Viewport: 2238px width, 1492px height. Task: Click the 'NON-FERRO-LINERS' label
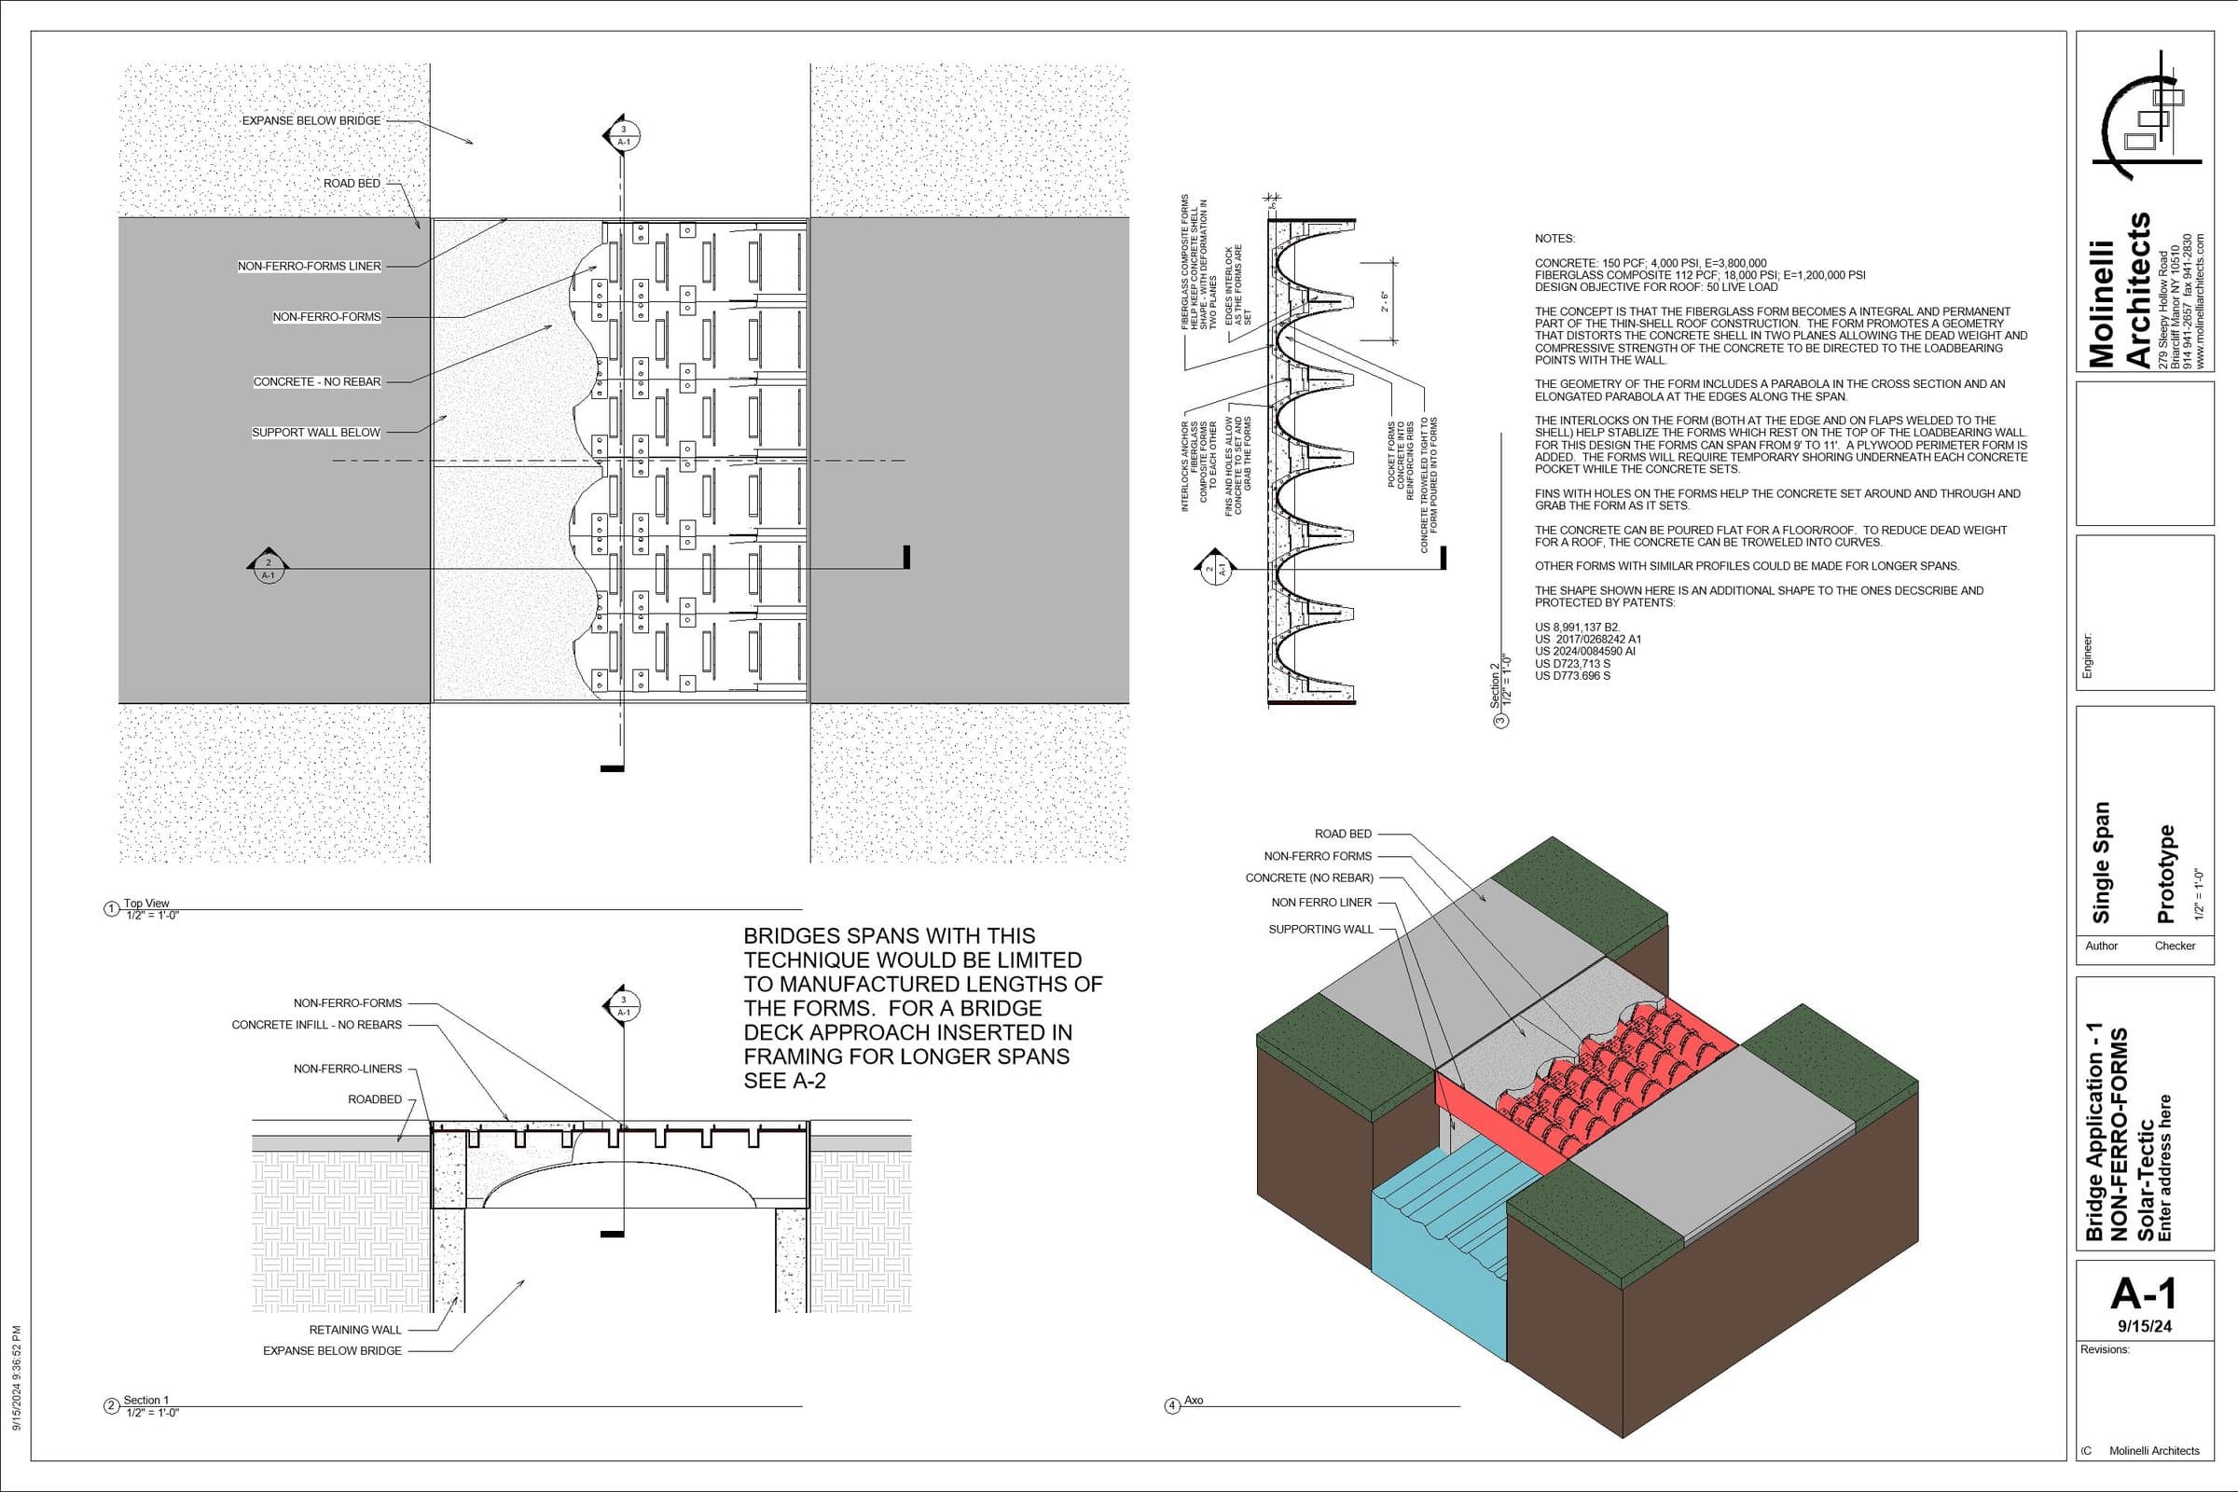[x=347, y=1069]
